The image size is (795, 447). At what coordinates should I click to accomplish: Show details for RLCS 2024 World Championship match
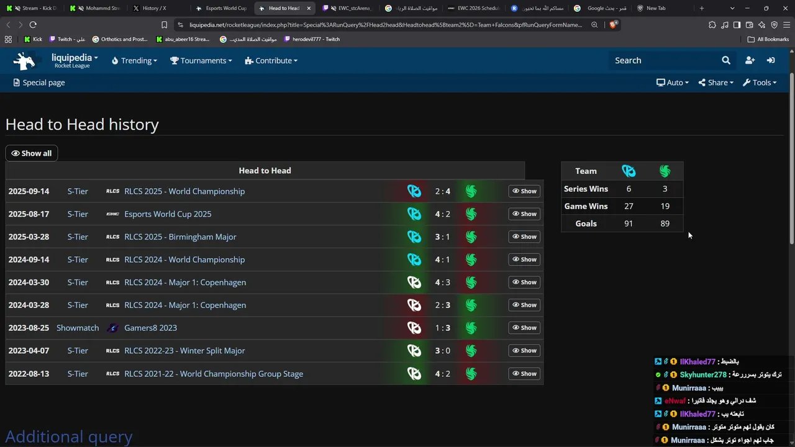coord(524,260)
